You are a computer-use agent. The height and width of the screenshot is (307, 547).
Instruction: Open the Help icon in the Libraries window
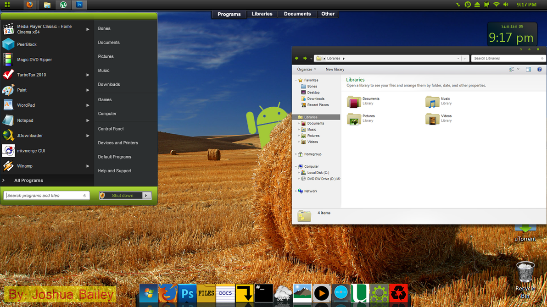tap(539, 69)
